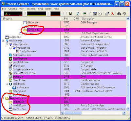Click the horizontal scrollbar right arrow
131x121 pixels.
pos(124,113)
